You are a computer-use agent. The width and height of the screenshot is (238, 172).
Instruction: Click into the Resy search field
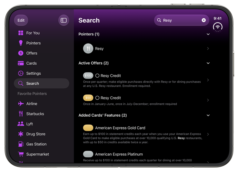click(181, 20)
